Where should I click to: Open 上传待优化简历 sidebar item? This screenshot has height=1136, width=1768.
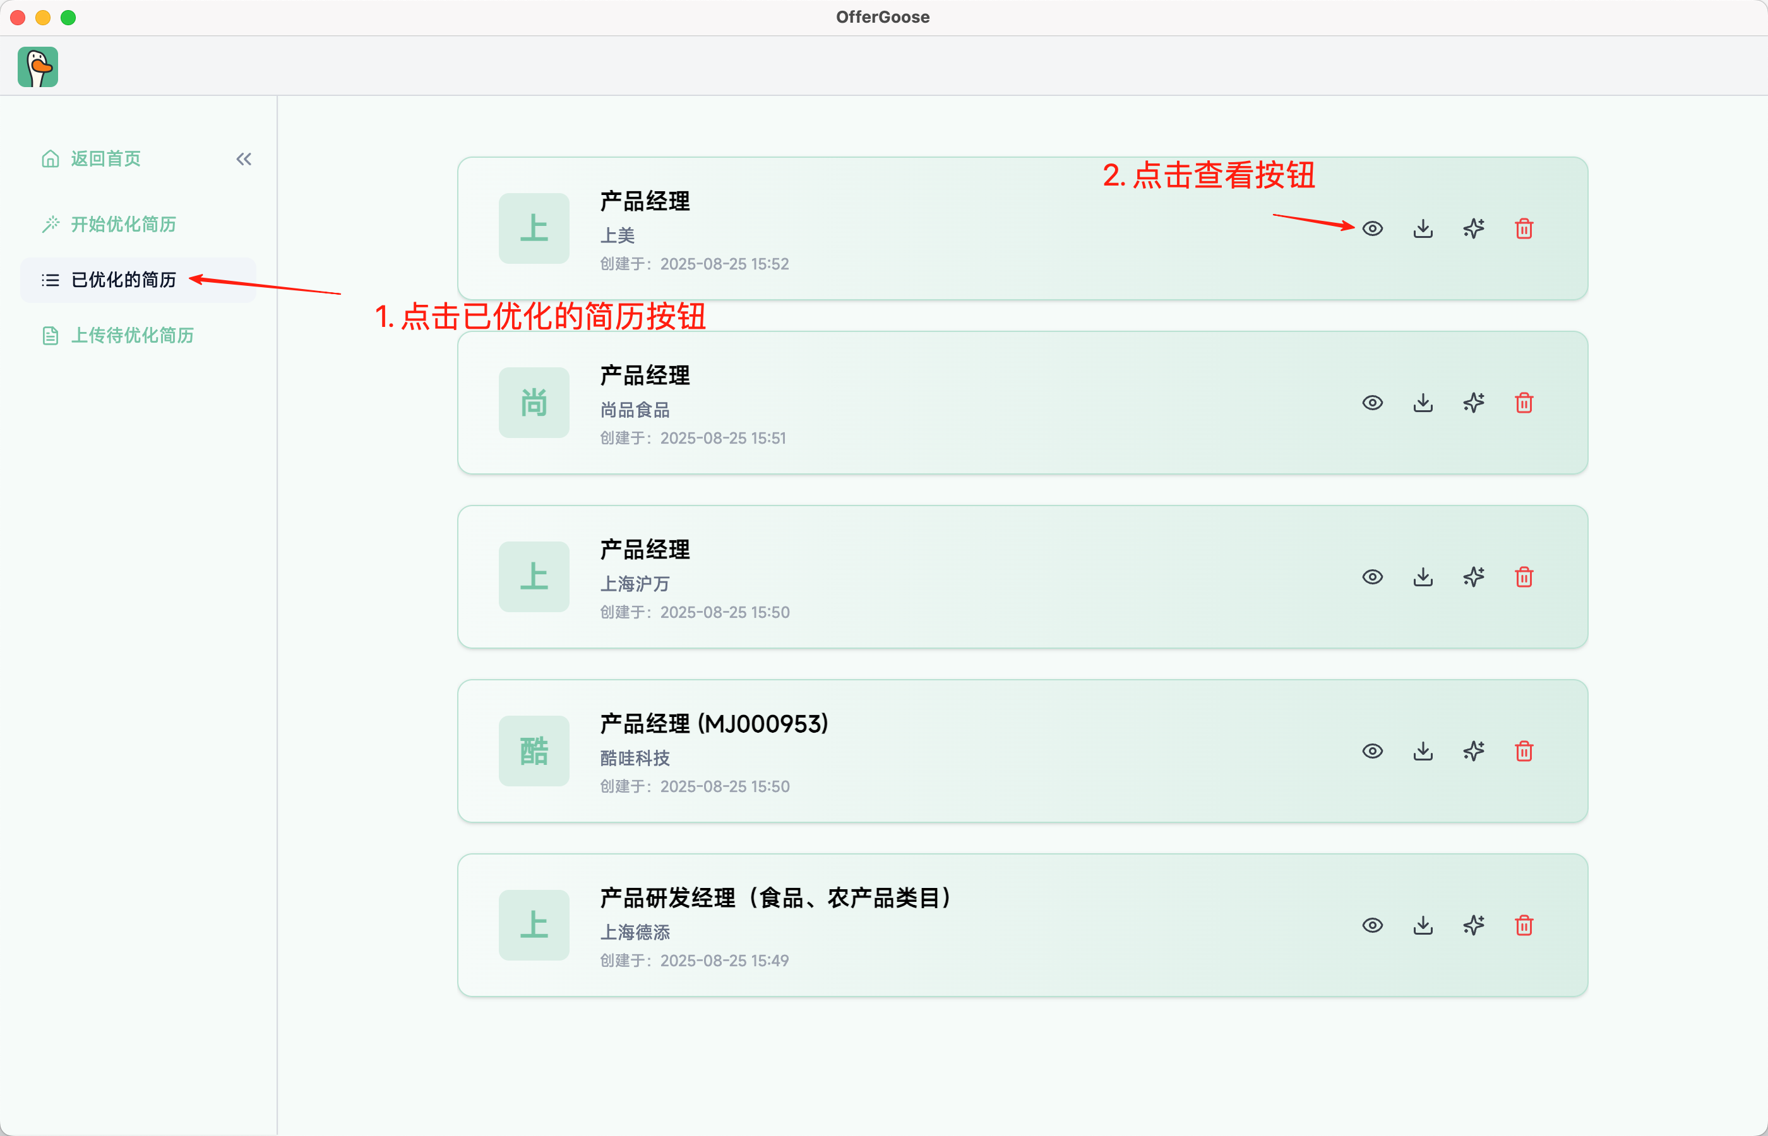(131, 336)
